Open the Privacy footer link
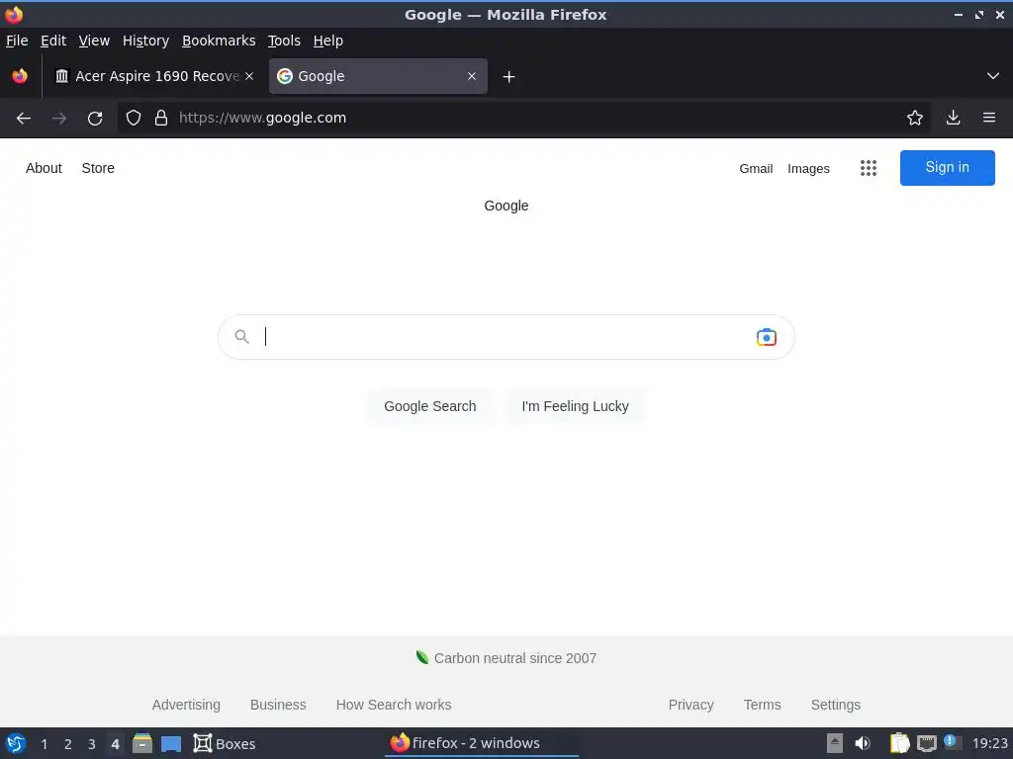1013x759 pixels. [x=691, y=705]
